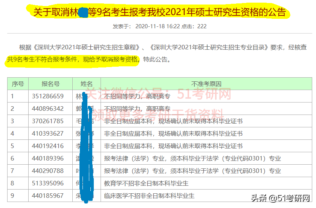Click the highlighted sentence 共9名考生不符合报考条件
The width and height of the screenshot is (316, 208).
[x=42, y=60]
